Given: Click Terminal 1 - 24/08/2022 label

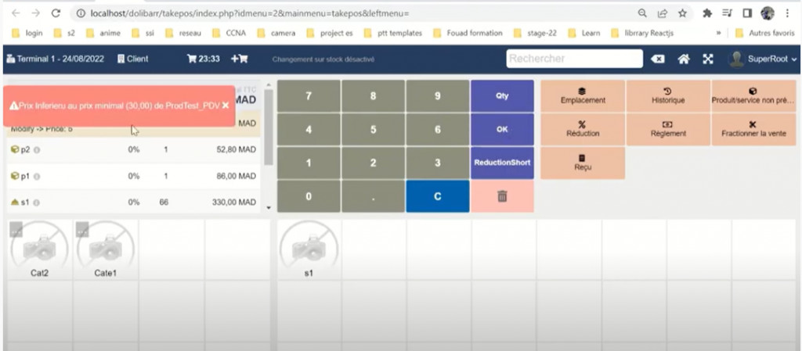Looking at the screenshot, I should coord(56,59).
